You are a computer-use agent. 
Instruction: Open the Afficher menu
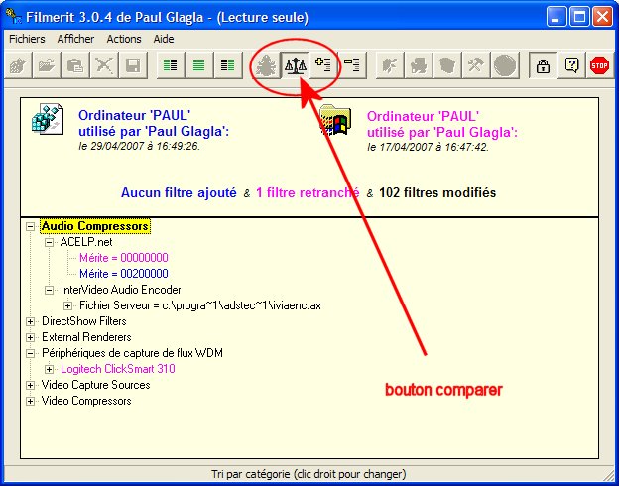click(75, 39)
